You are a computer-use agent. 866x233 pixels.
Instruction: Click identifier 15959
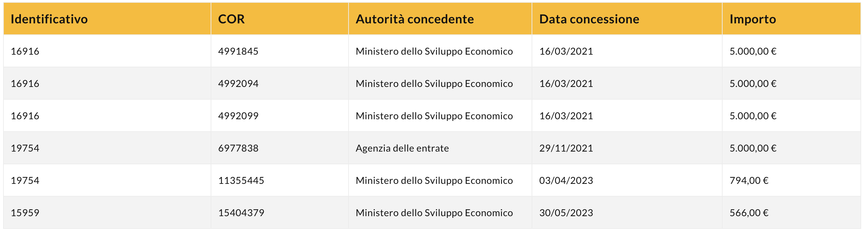coord(25,213)
